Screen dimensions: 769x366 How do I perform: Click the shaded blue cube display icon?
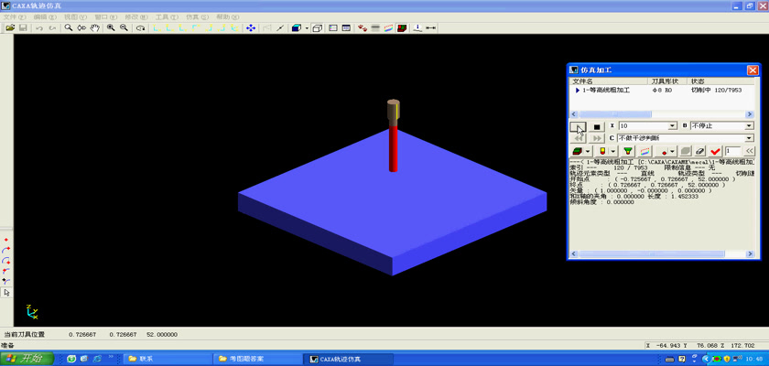tap(297, 28)
